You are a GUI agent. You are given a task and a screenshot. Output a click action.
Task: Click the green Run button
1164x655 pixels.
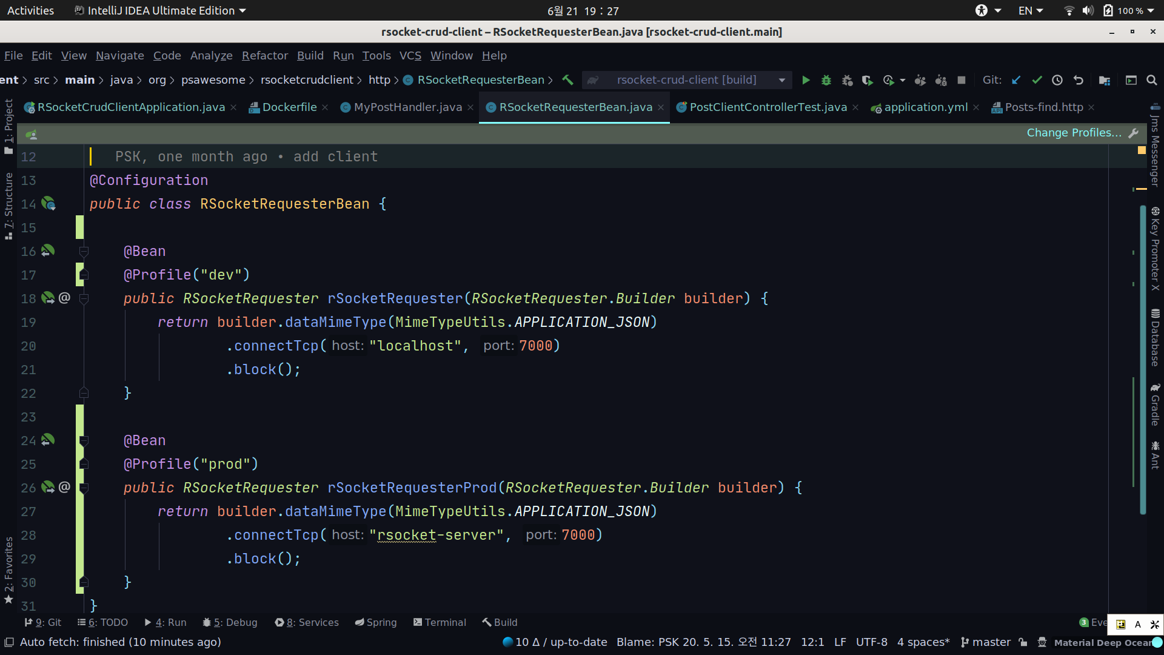point(806,80)
